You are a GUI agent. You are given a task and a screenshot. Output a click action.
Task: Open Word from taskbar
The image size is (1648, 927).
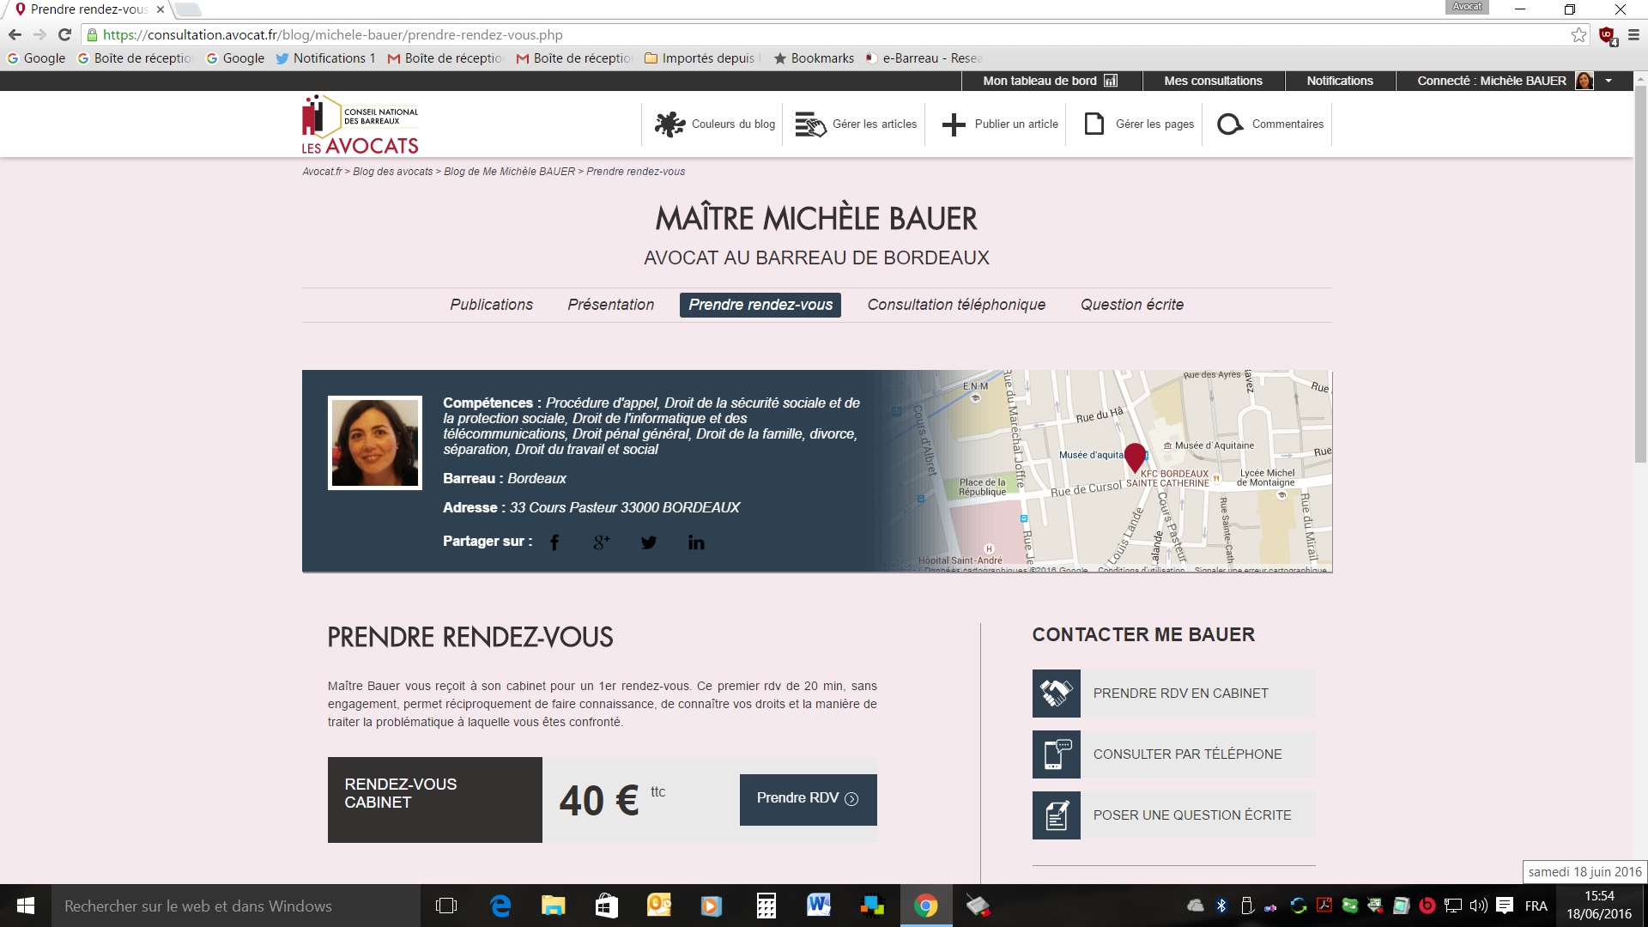819,906
